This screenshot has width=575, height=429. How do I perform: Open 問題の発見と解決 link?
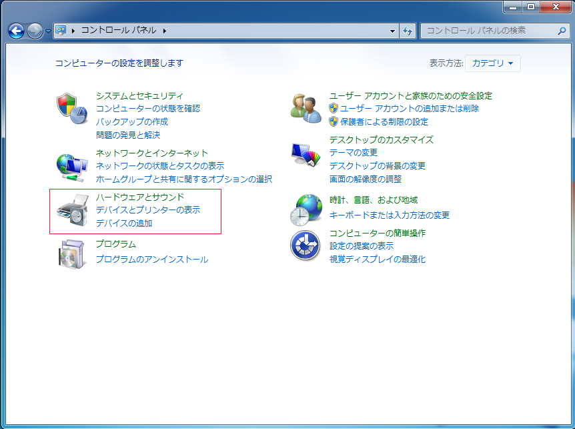pyautogui.click(x=128, y=135)
